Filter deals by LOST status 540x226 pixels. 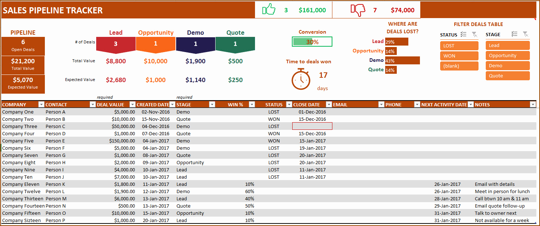click(x=459, y=46)
